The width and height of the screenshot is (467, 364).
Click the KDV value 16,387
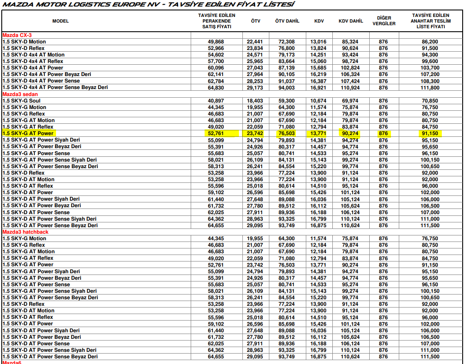pyautogui.click(x=318, y=81)
